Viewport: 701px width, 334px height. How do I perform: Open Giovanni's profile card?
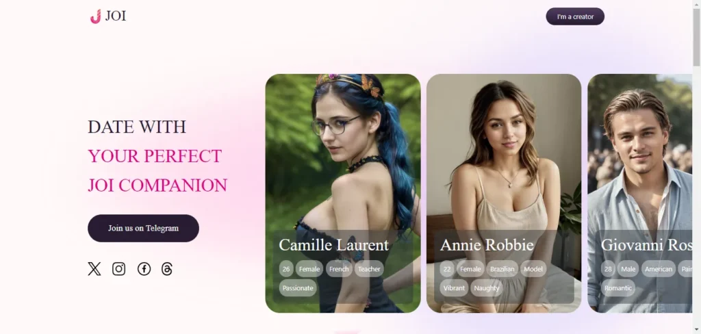tap(640, 193)
